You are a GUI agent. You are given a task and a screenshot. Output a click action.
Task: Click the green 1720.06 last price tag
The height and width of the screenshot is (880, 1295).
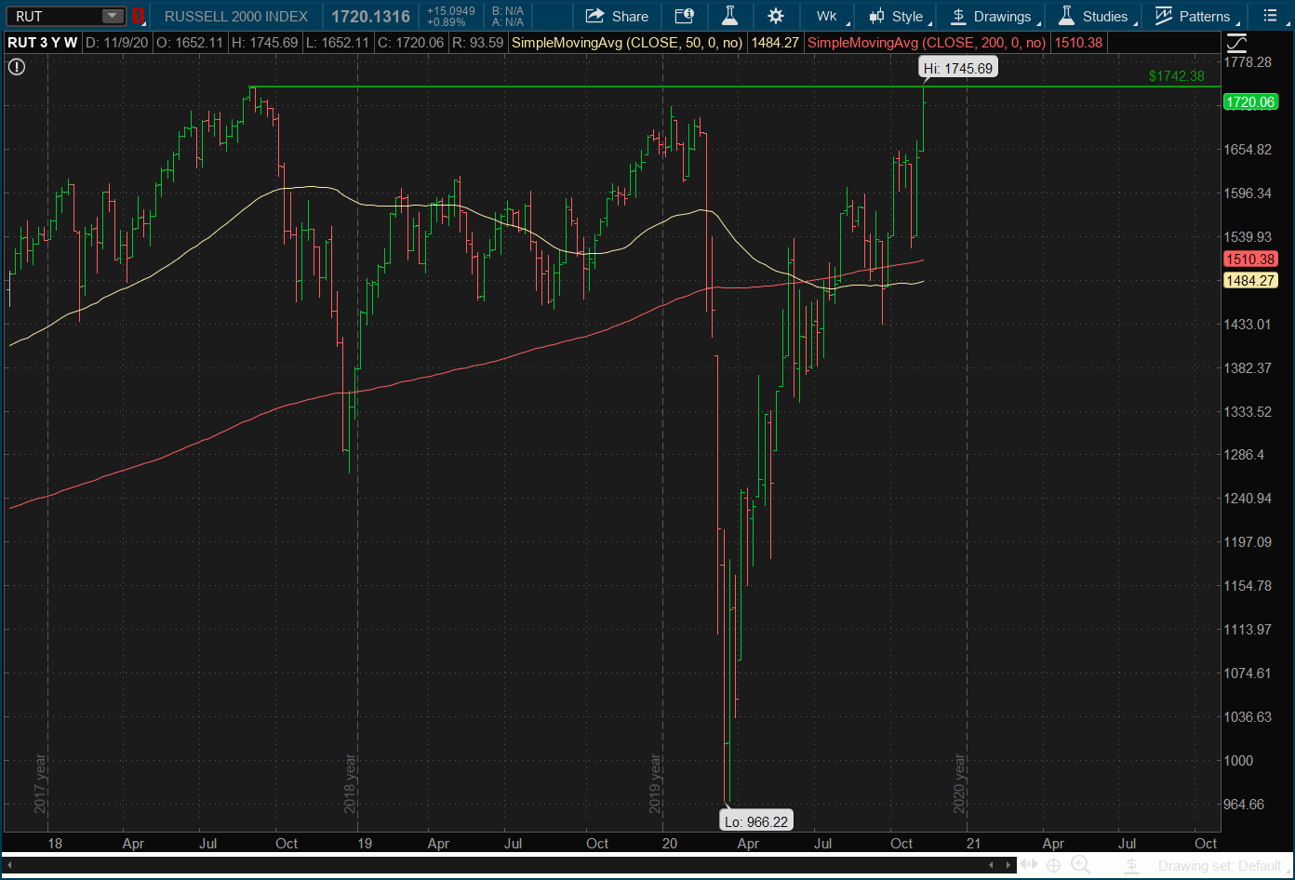pos(1250,102)
